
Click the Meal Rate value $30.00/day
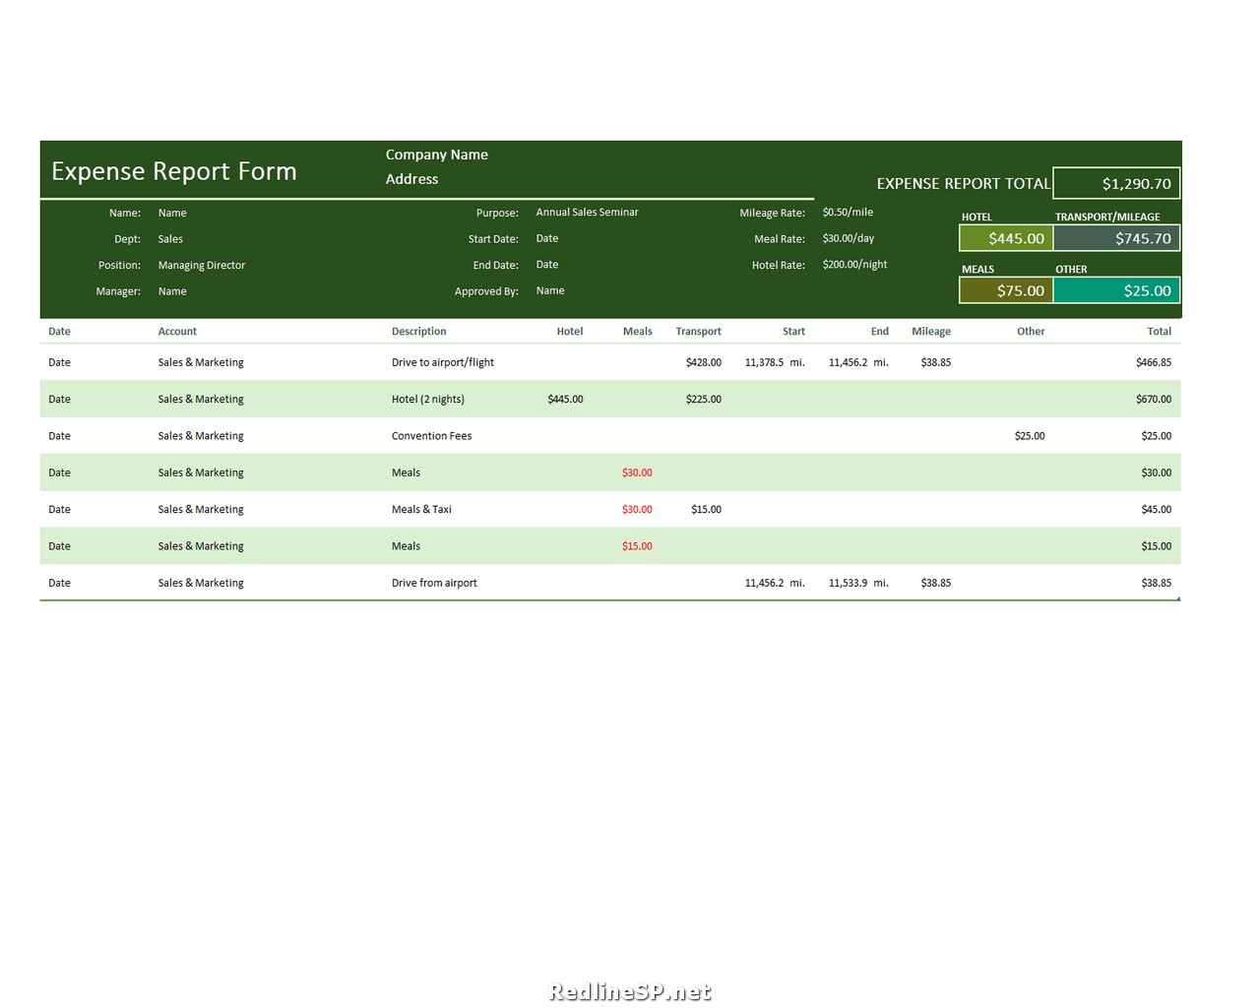[849, 238]
